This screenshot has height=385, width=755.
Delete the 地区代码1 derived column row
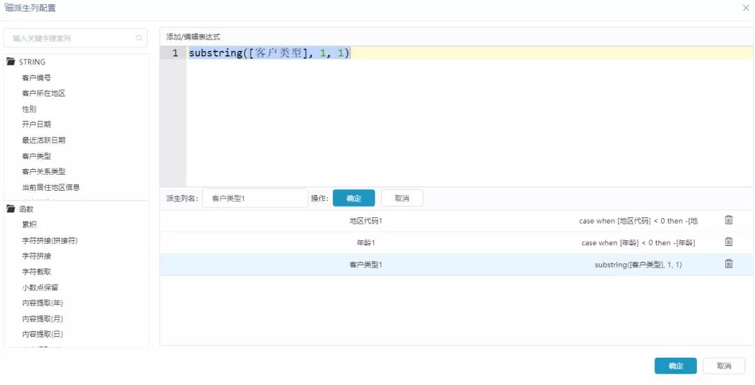(728, 220)
